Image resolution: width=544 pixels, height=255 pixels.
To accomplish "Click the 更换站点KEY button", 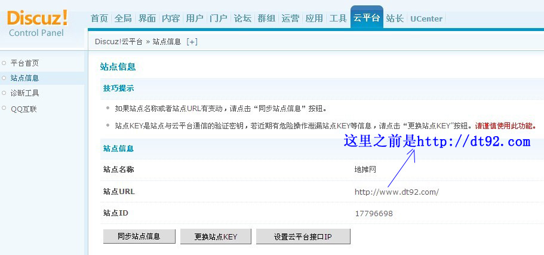I will pos(216,236).
